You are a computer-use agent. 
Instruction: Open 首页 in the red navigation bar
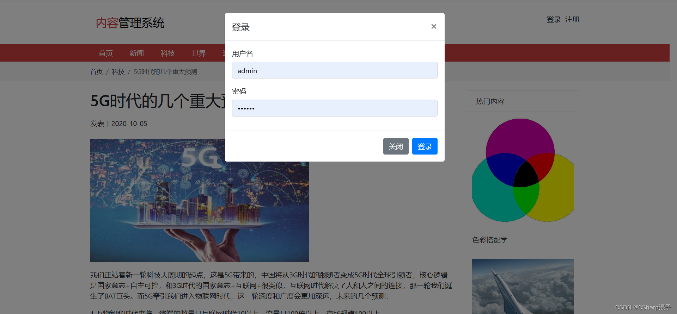click(105, 53)
